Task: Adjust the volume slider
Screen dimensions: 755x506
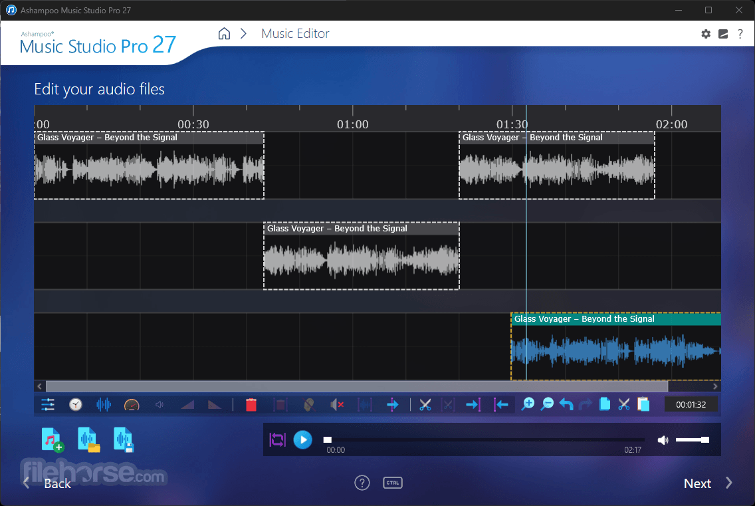Action: click(692, 440)
